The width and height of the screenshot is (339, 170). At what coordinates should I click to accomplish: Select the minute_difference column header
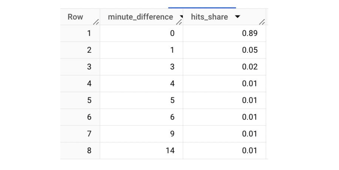140,17
